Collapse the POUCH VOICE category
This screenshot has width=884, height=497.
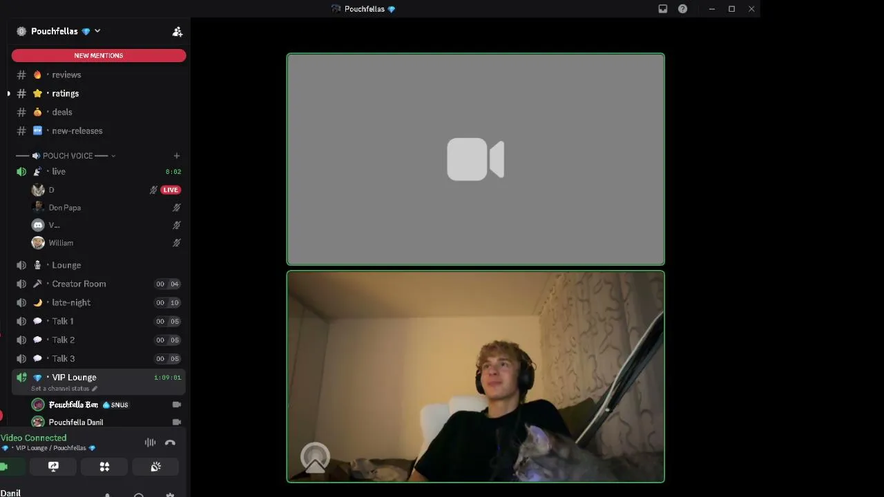(x=66, y=156)
